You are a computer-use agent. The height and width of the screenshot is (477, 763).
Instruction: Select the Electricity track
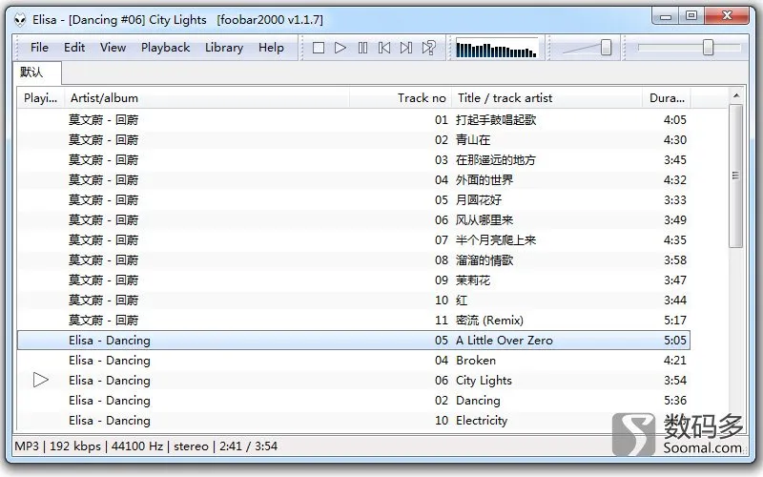482,421
